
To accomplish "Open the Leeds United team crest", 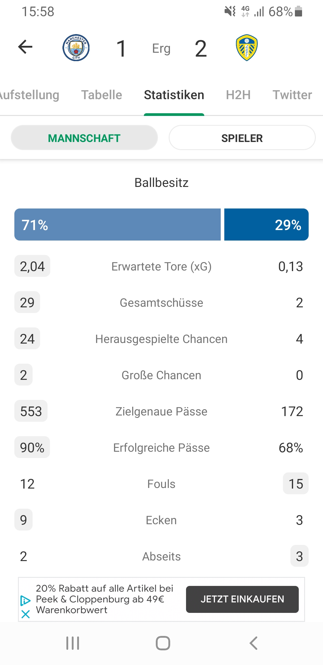I will pos(247,48).
